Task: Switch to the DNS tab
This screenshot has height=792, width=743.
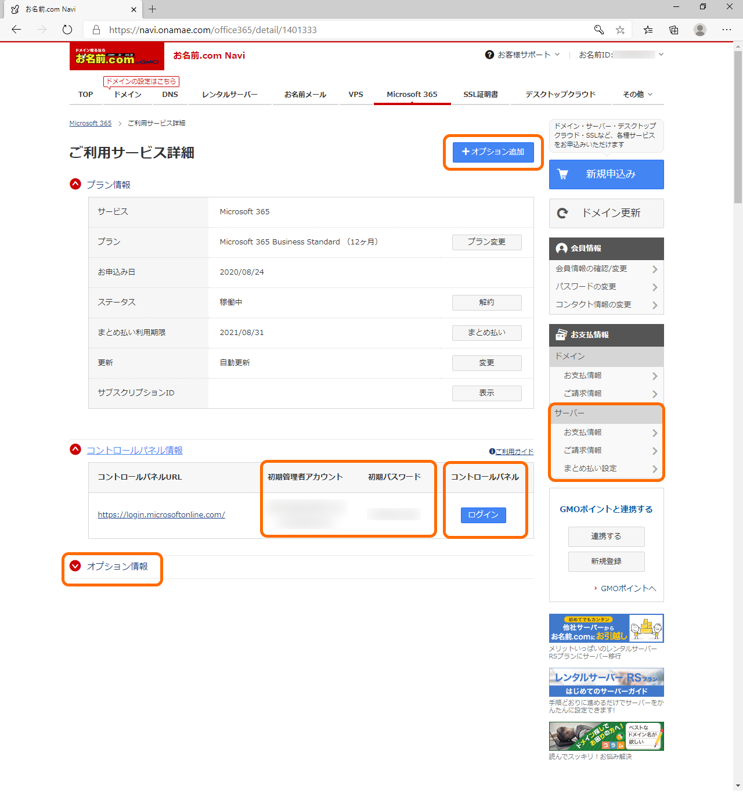Action: (x=170, y=94)
